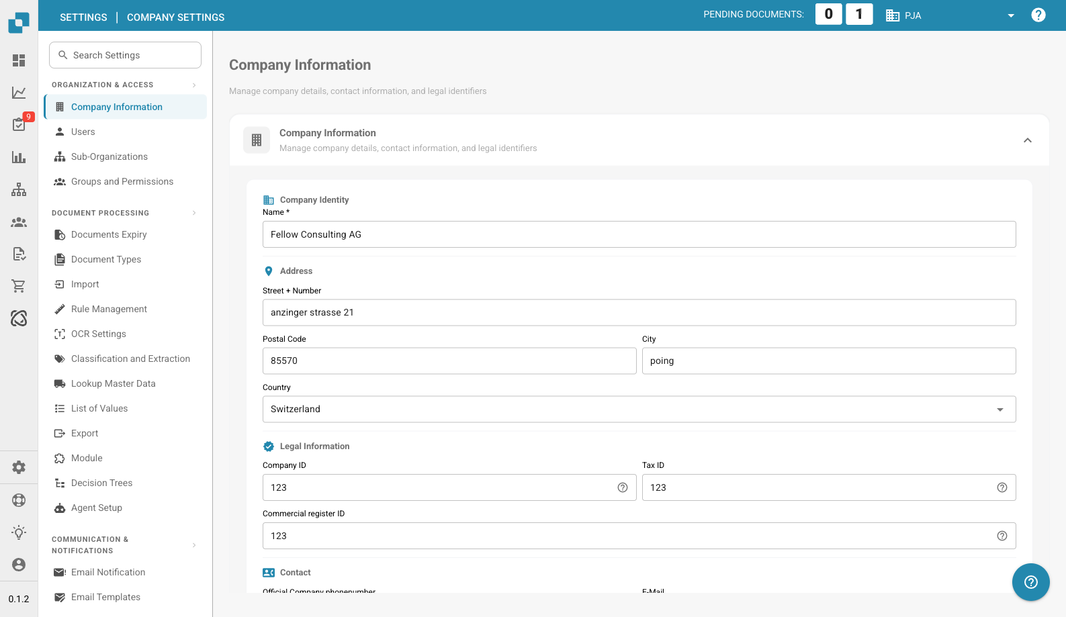The width and height of the screenshot is (1066, 617).
Task: Go to Groups and Permissions
Action: [x=126, y=181]
